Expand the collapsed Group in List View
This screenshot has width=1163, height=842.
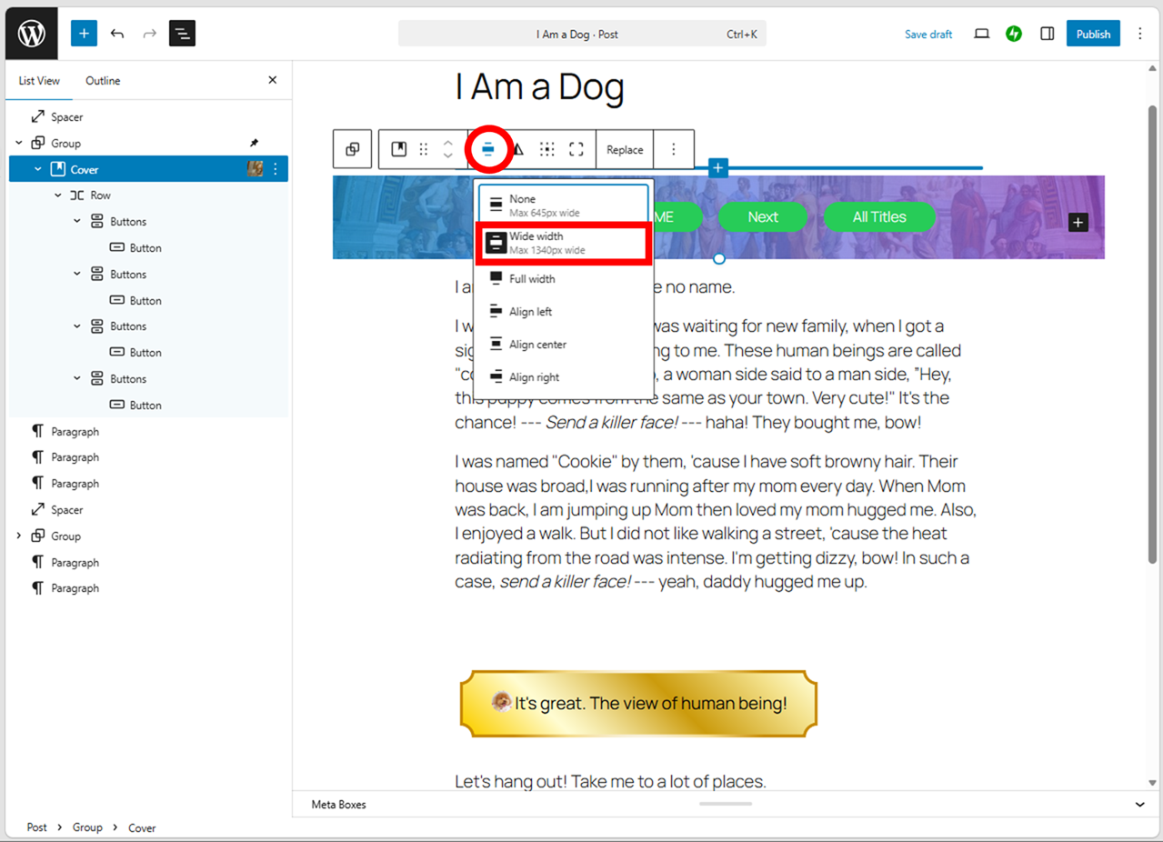tap(19, 536)
